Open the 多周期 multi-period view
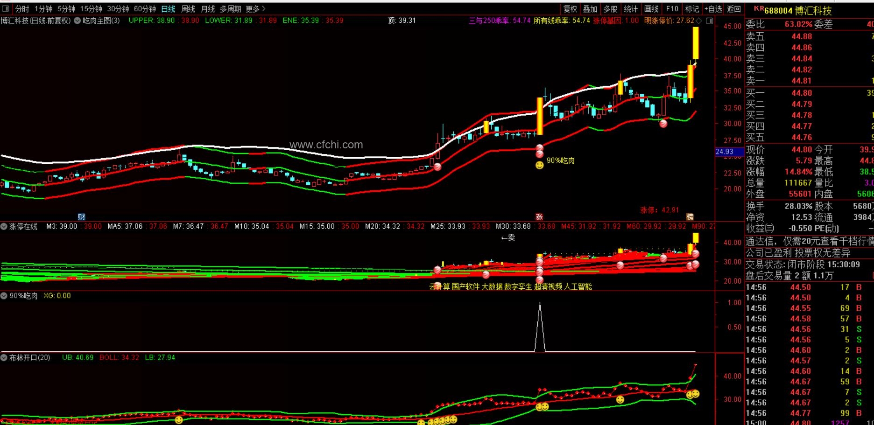 click(x=231, y=9)
